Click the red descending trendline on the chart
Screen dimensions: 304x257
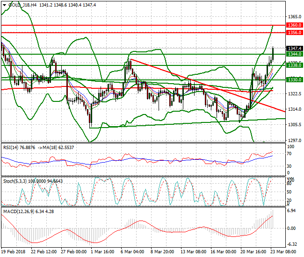pos(208,86)
